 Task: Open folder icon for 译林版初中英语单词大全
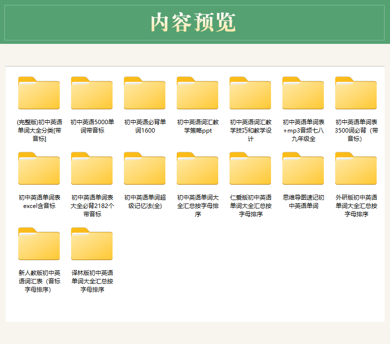92,243
